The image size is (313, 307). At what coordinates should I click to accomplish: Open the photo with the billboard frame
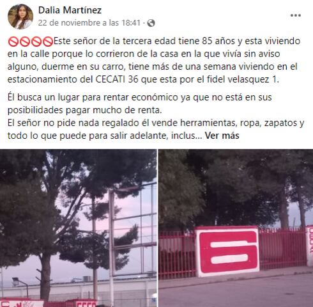(x=78, y=228)
